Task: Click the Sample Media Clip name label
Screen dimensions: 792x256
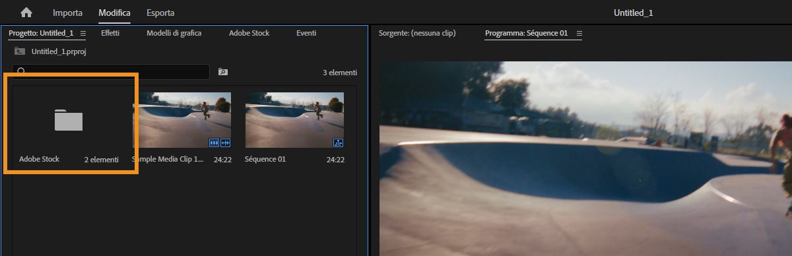Action: [x=168, y=159]
